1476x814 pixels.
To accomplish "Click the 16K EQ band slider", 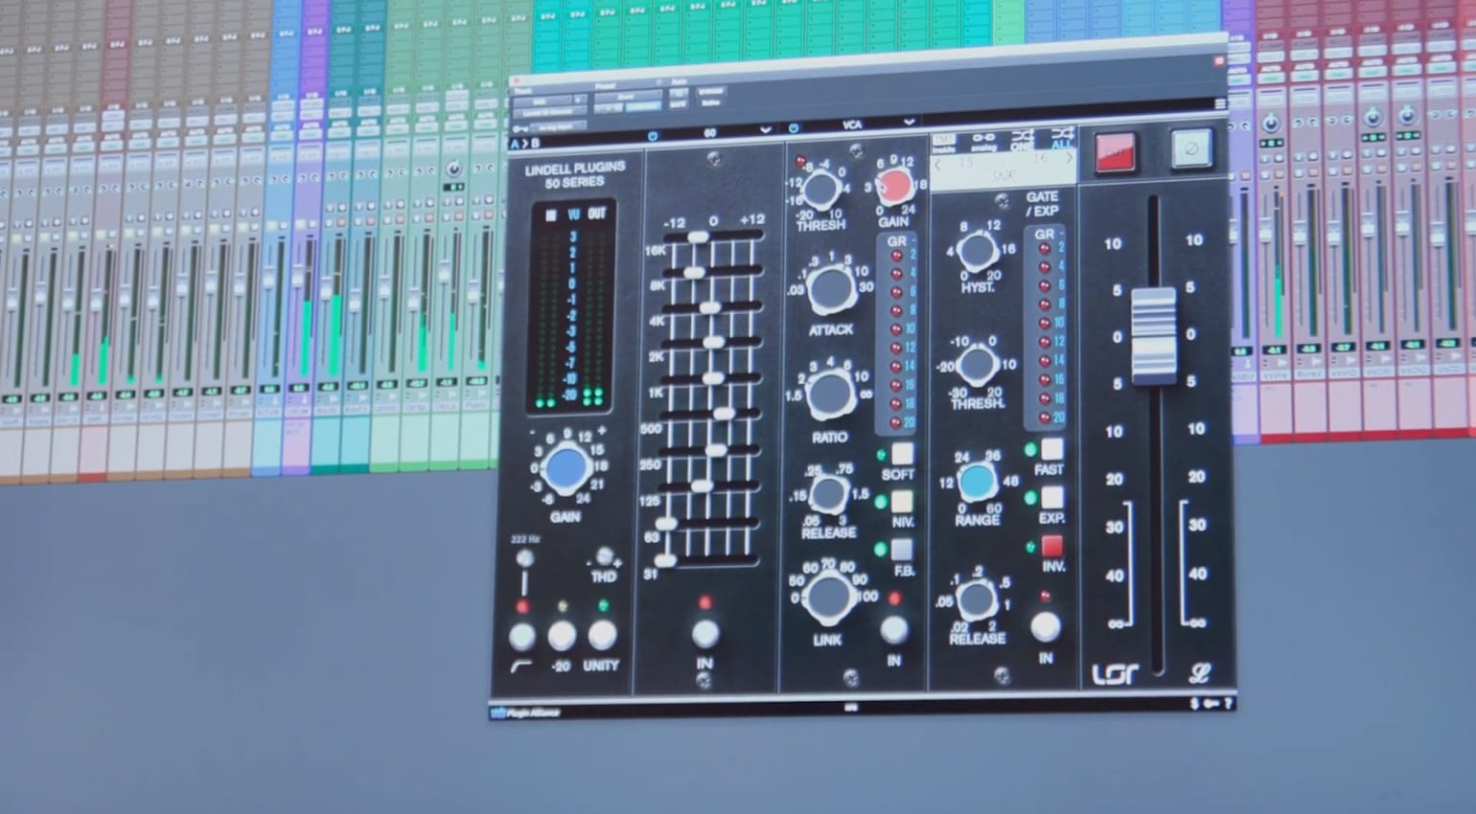I will point(697,237).
